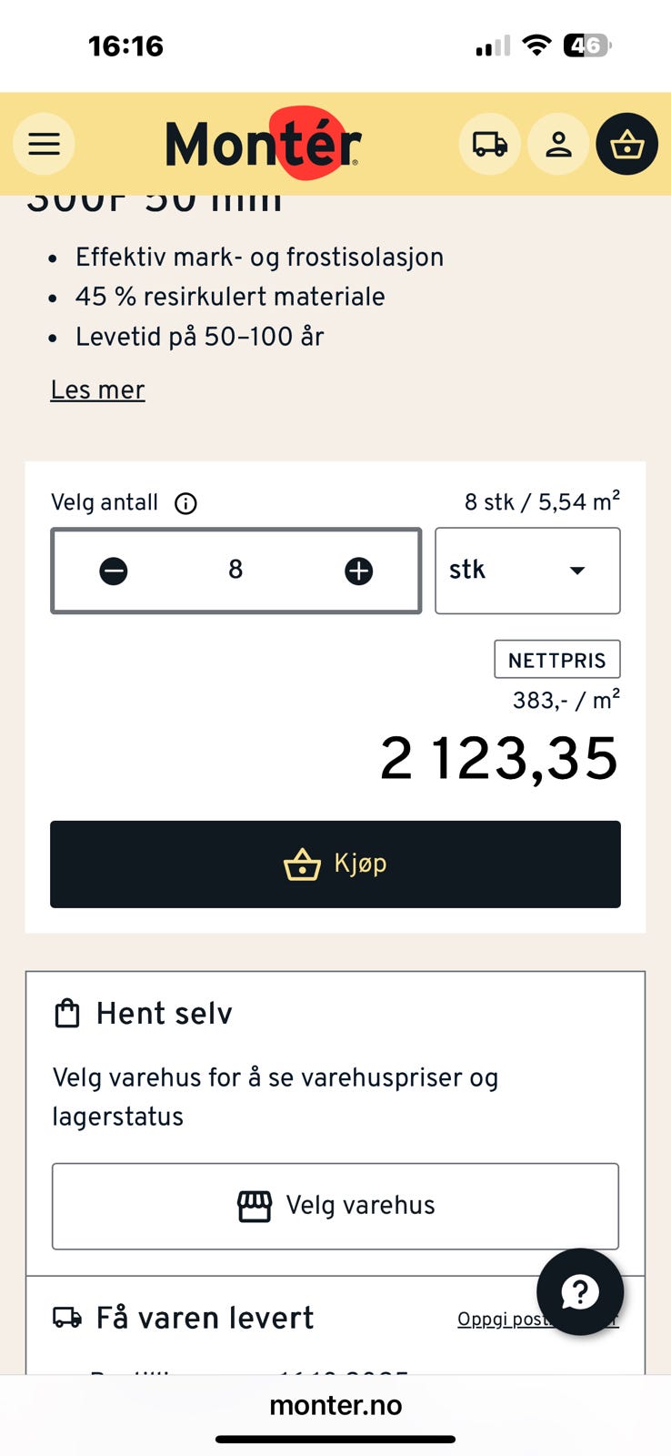Open the stk unit dropdown
671x1456 pixels.
527,571
